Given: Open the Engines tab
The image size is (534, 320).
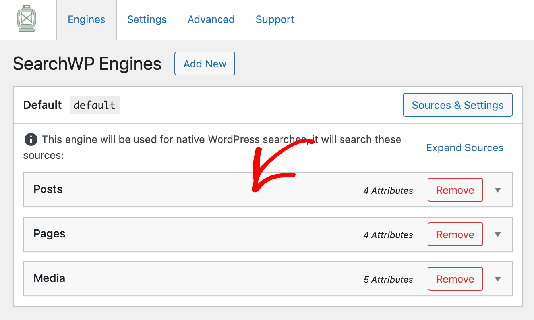Looking at the screenshot, I should tap(87, 20).
